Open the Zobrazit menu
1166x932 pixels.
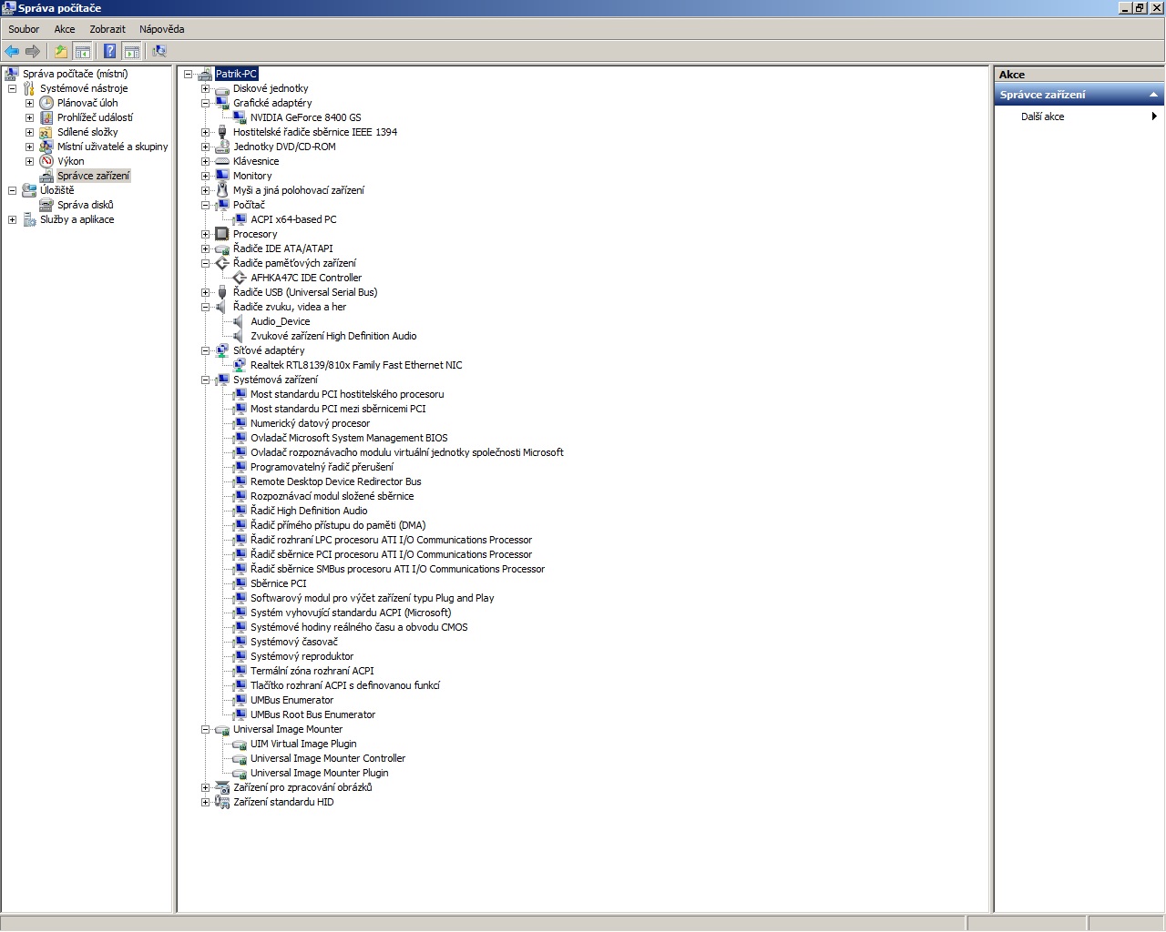107,29
